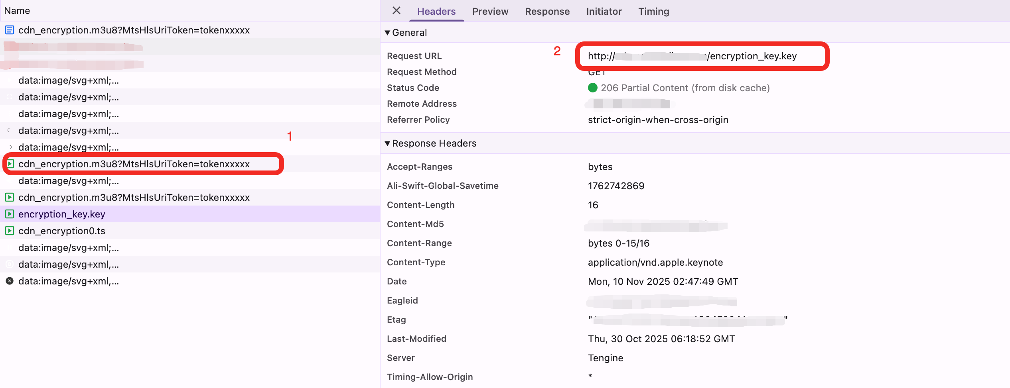Click the Name column header
Viewport: 1010px width, 388px height.
tap(17, 11)
